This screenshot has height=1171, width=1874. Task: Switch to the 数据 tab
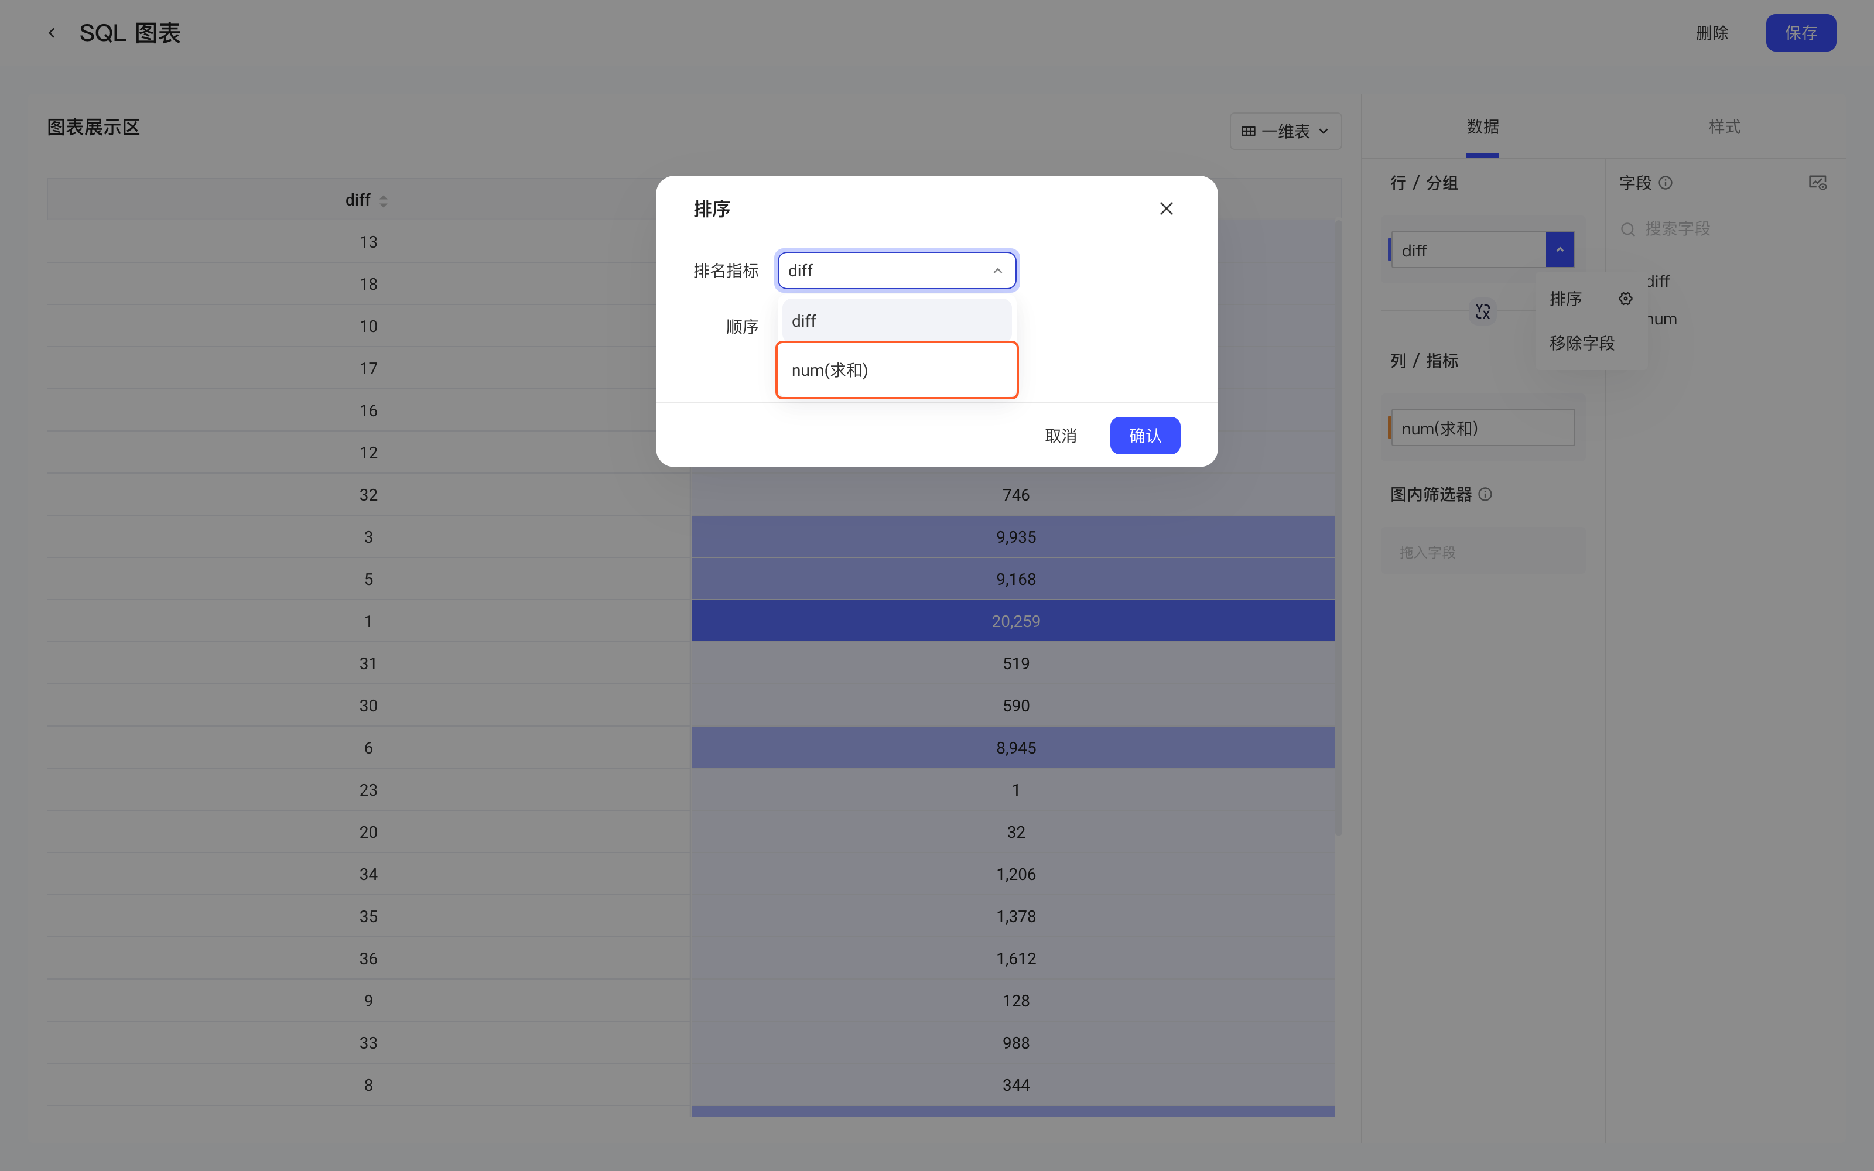pos(1482,127)
